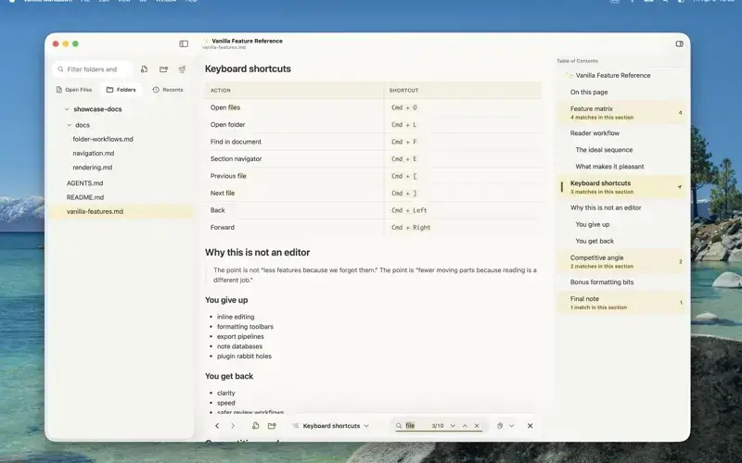742x463 pixels.
Task: Switch to the Recents tab
Action: pos(168,90)
